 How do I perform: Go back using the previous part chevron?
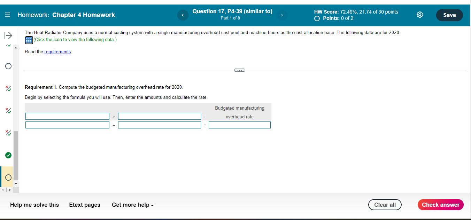coord(183,15)
